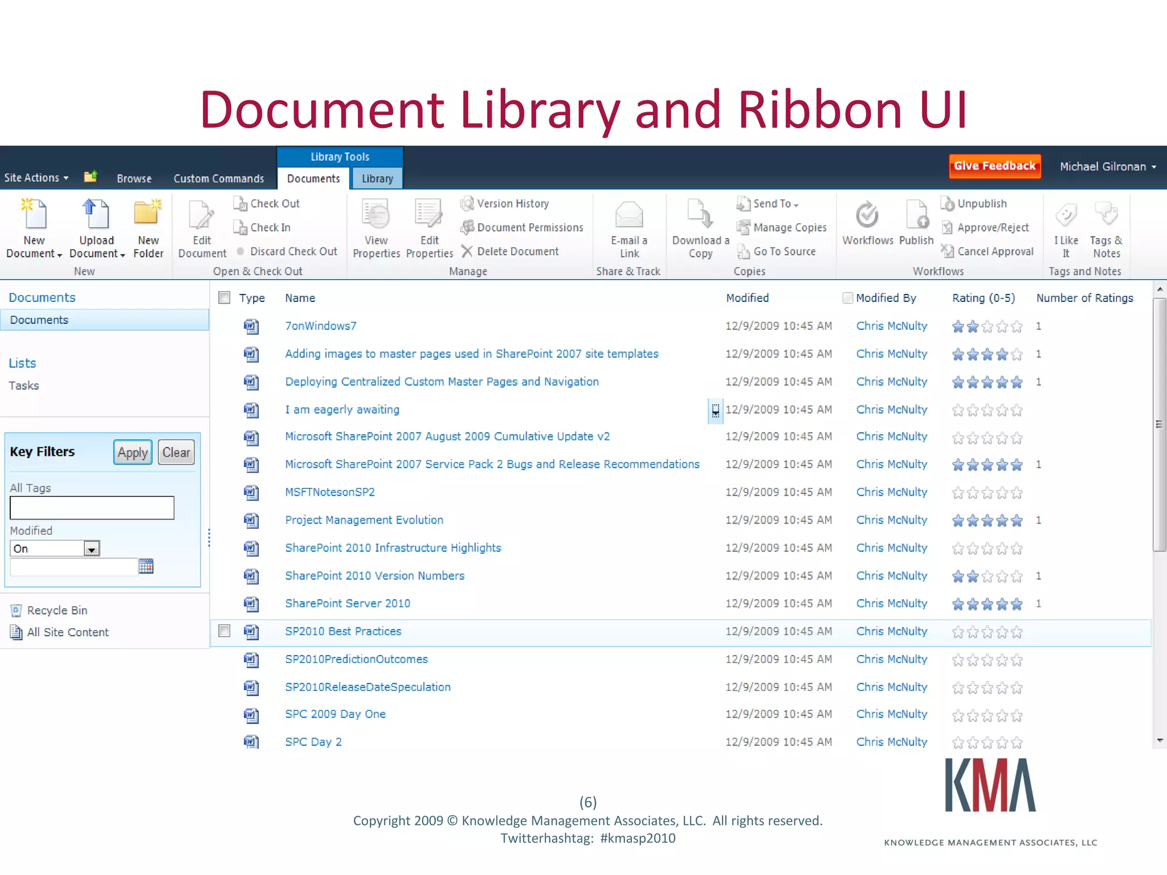The image size is (1167, 875).
Task: Click Go To Source
Action: (x=776, y=251)
